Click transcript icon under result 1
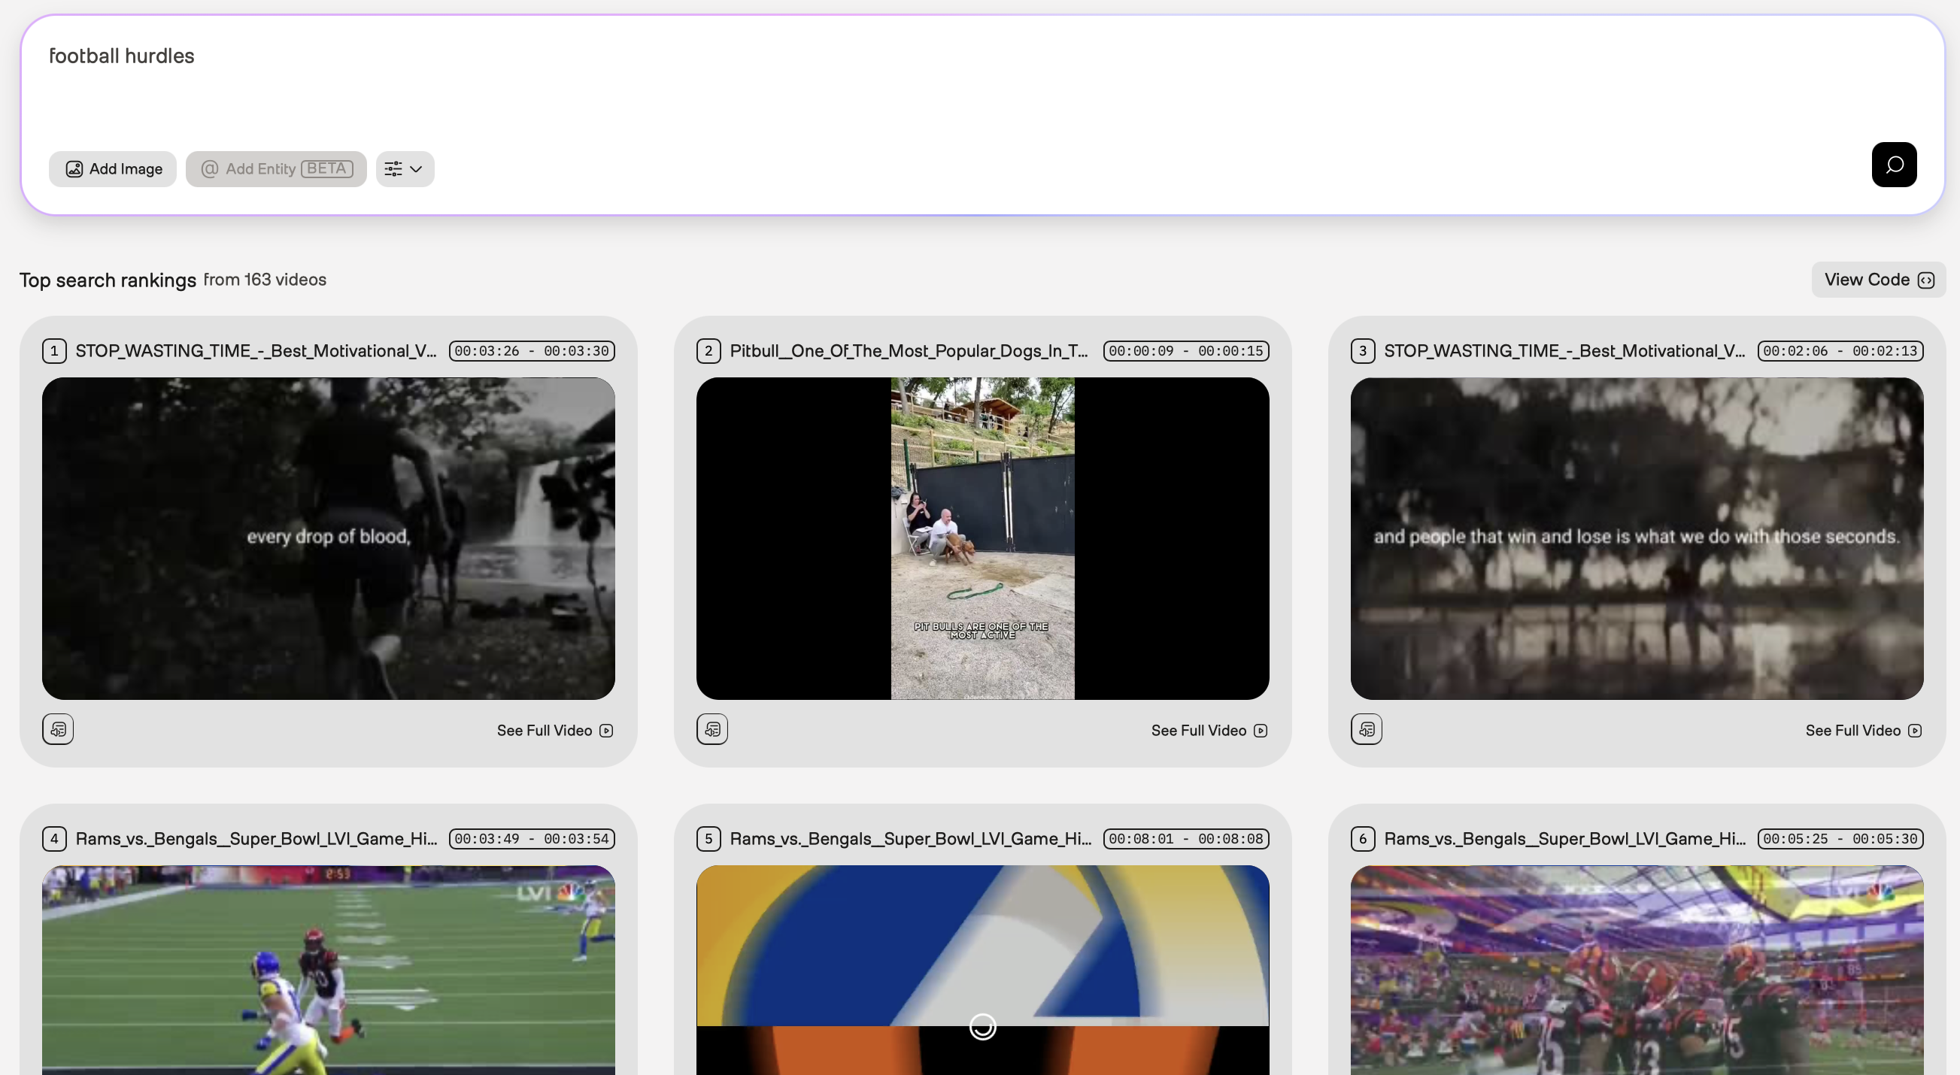This screenshot has width=1960, height=1075. pyautogui.click(x=58, y=730)
